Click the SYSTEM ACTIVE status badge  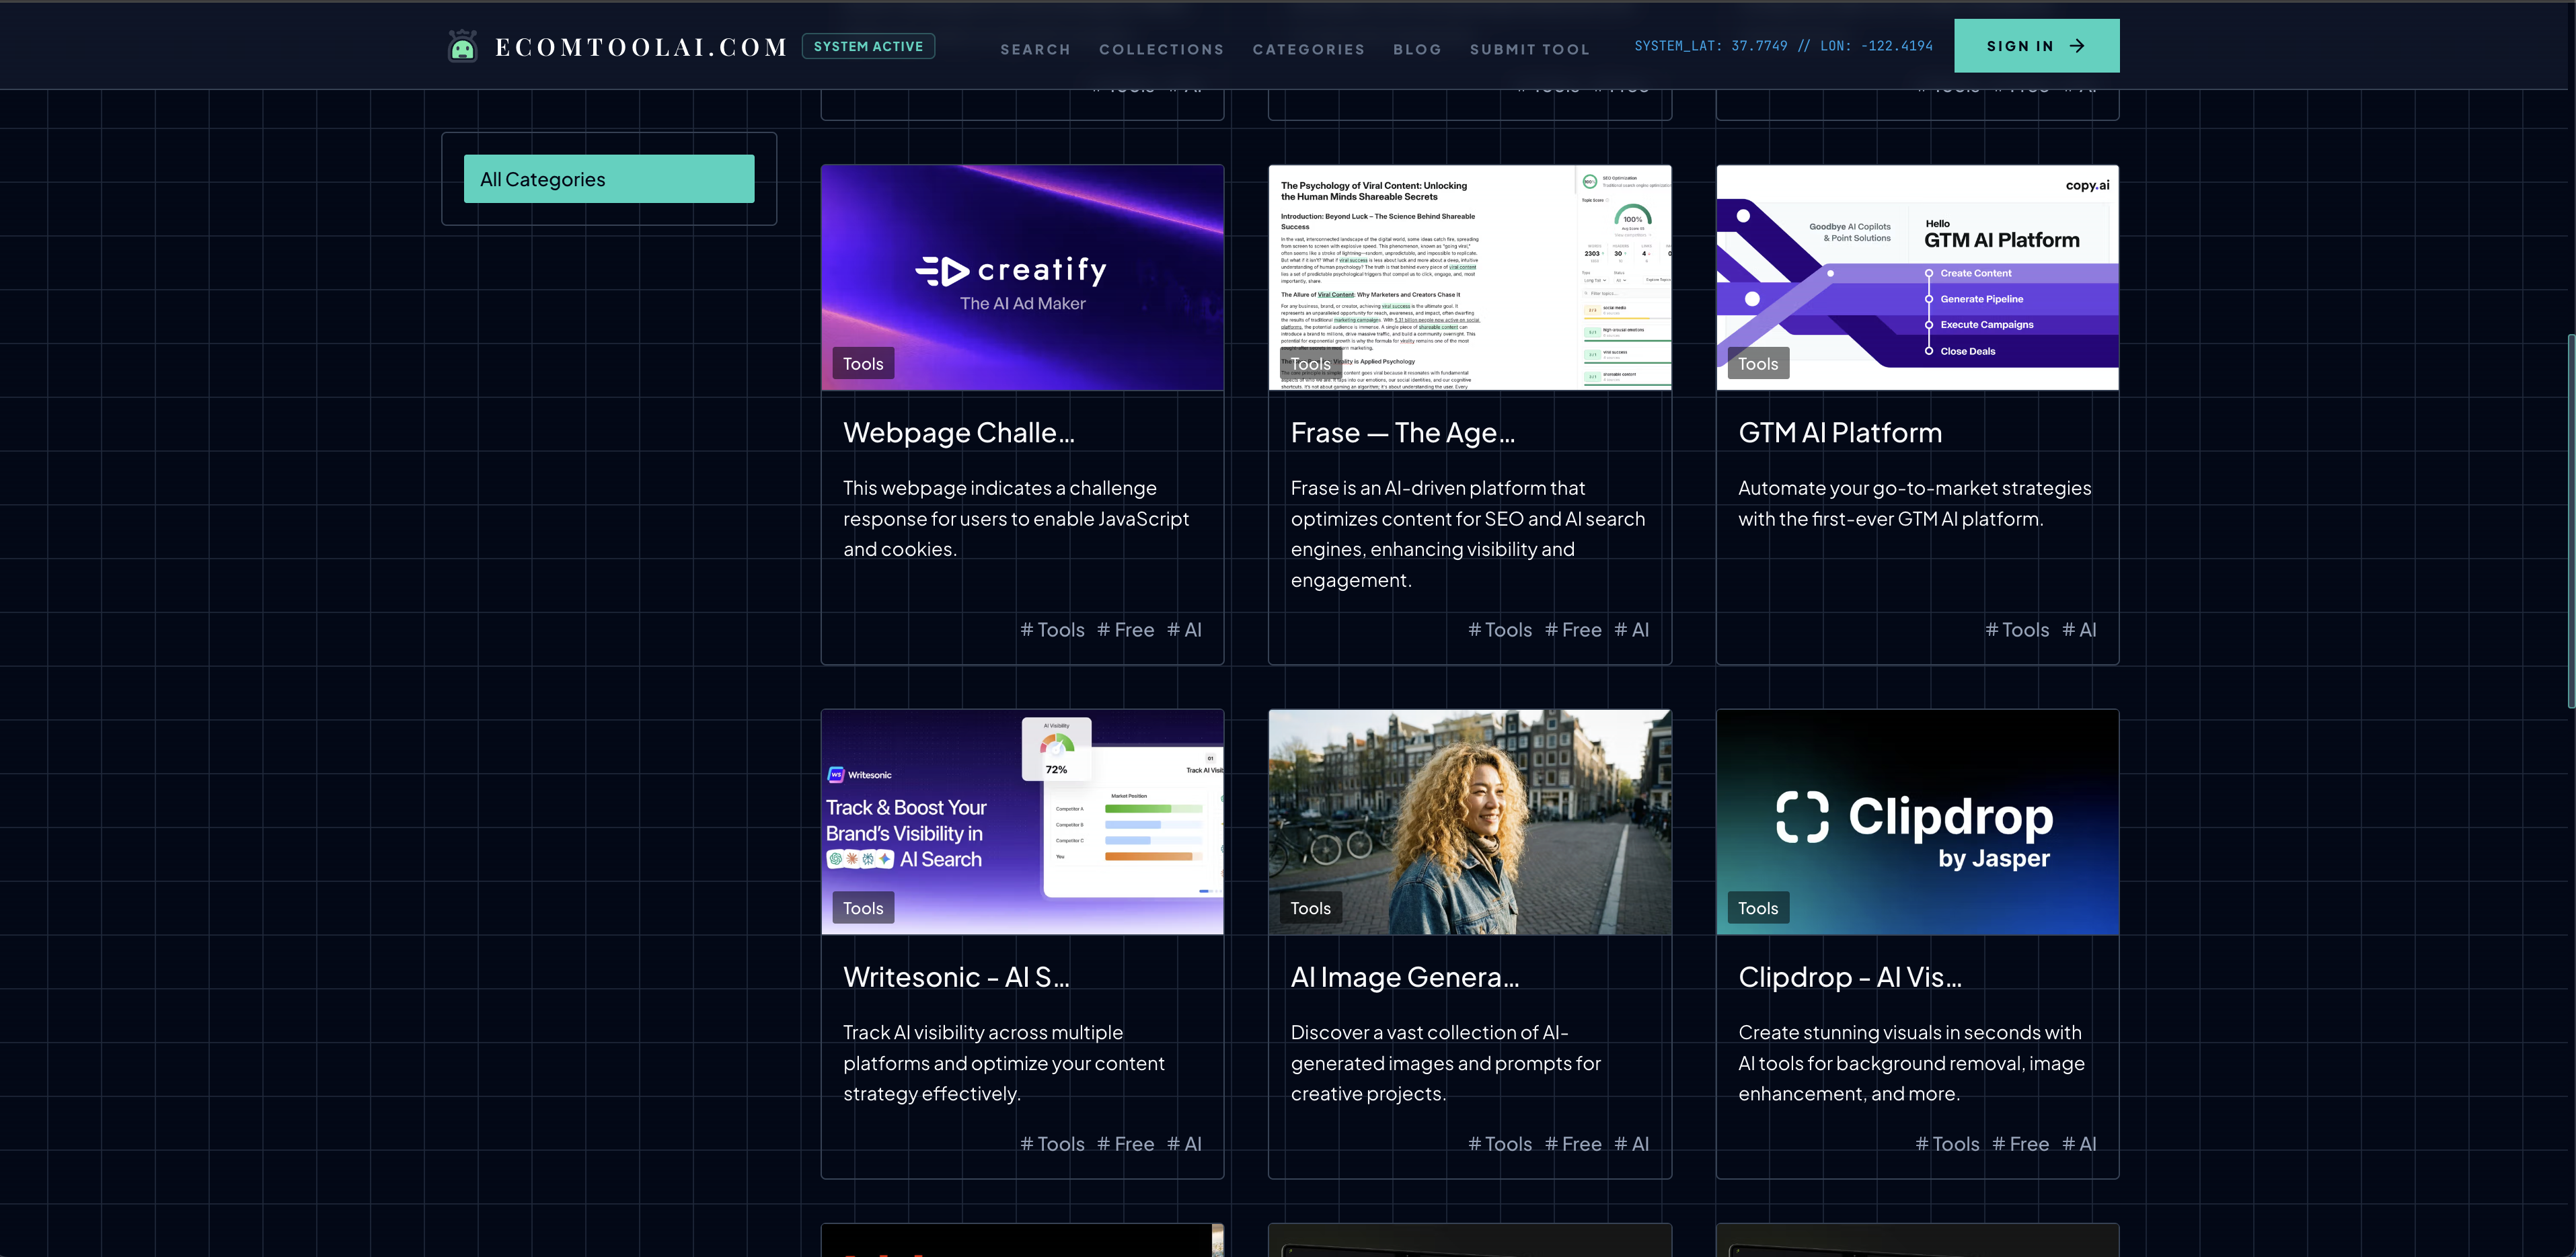click(868, 45)
